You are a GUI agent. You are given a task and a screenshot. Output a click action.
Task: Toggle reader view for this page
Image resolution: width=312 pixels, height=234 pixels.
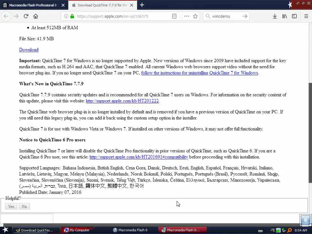point(174,16)
